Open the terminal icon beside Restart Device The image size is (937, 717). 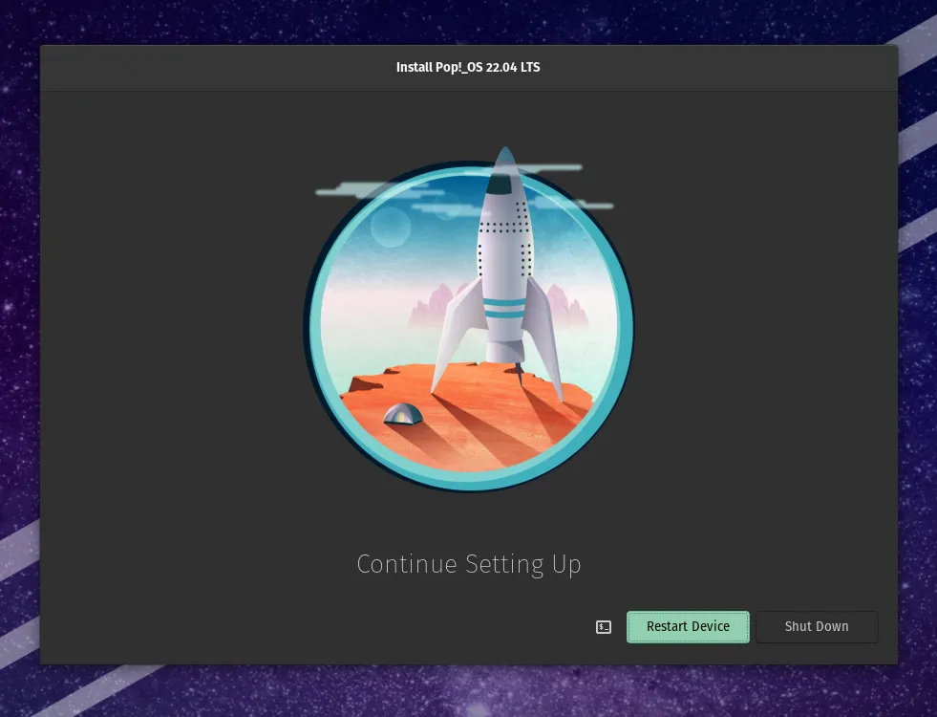pos(604,627)
